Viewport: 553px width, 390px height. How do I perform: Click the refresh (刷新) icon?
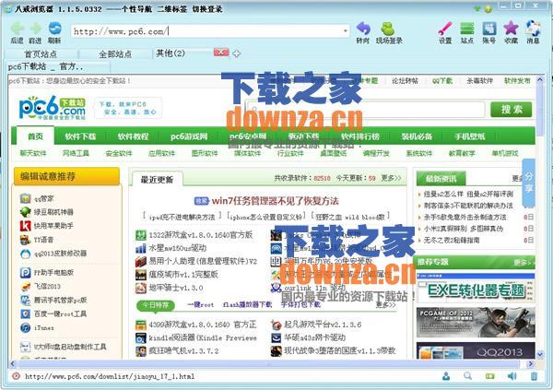54,29
